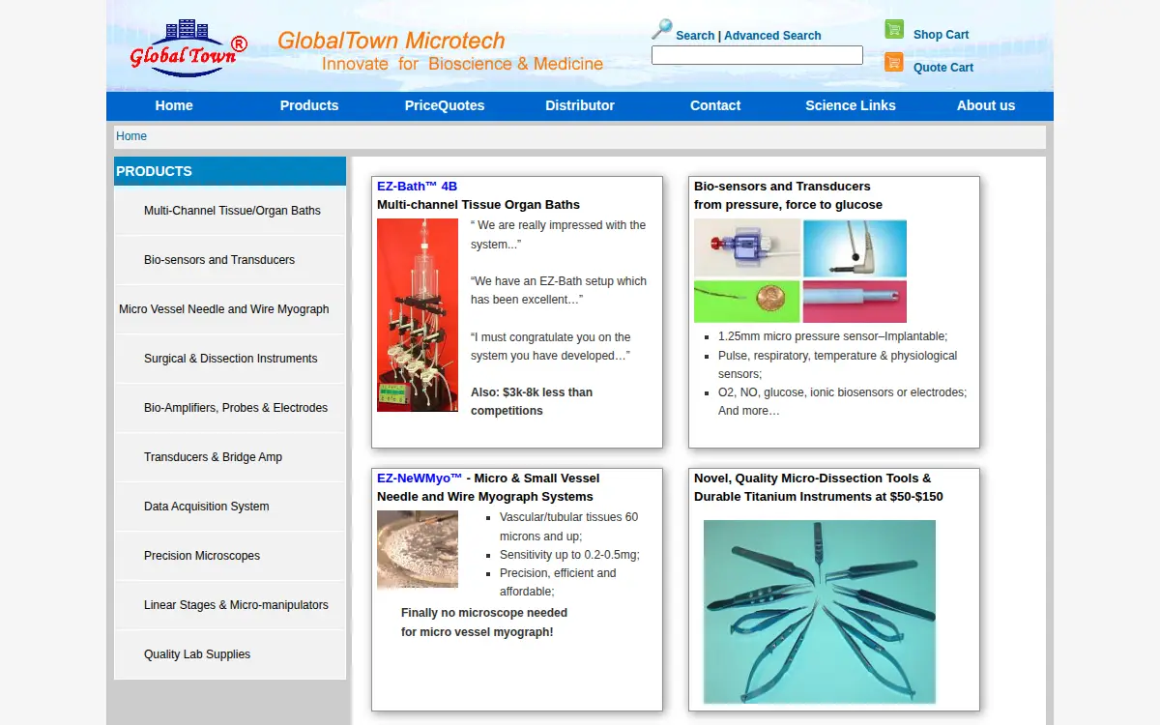Screen dimensions: 1160x725
Task: Open the Distributor menu item
Action: 580,105
